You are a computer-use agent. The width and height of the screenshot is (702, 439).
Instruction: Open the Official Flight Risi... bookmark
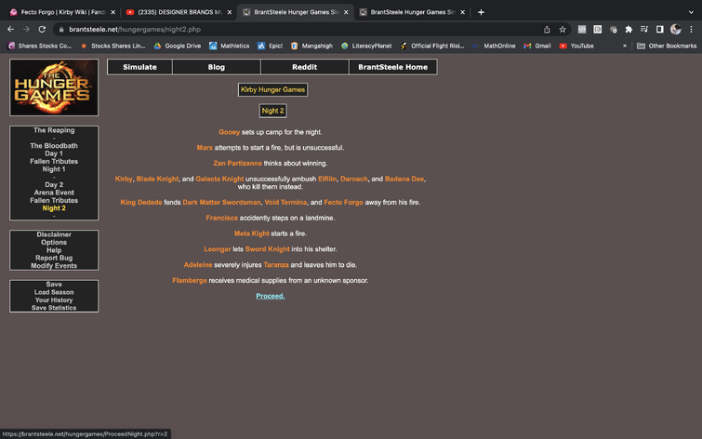pos(432,46)
